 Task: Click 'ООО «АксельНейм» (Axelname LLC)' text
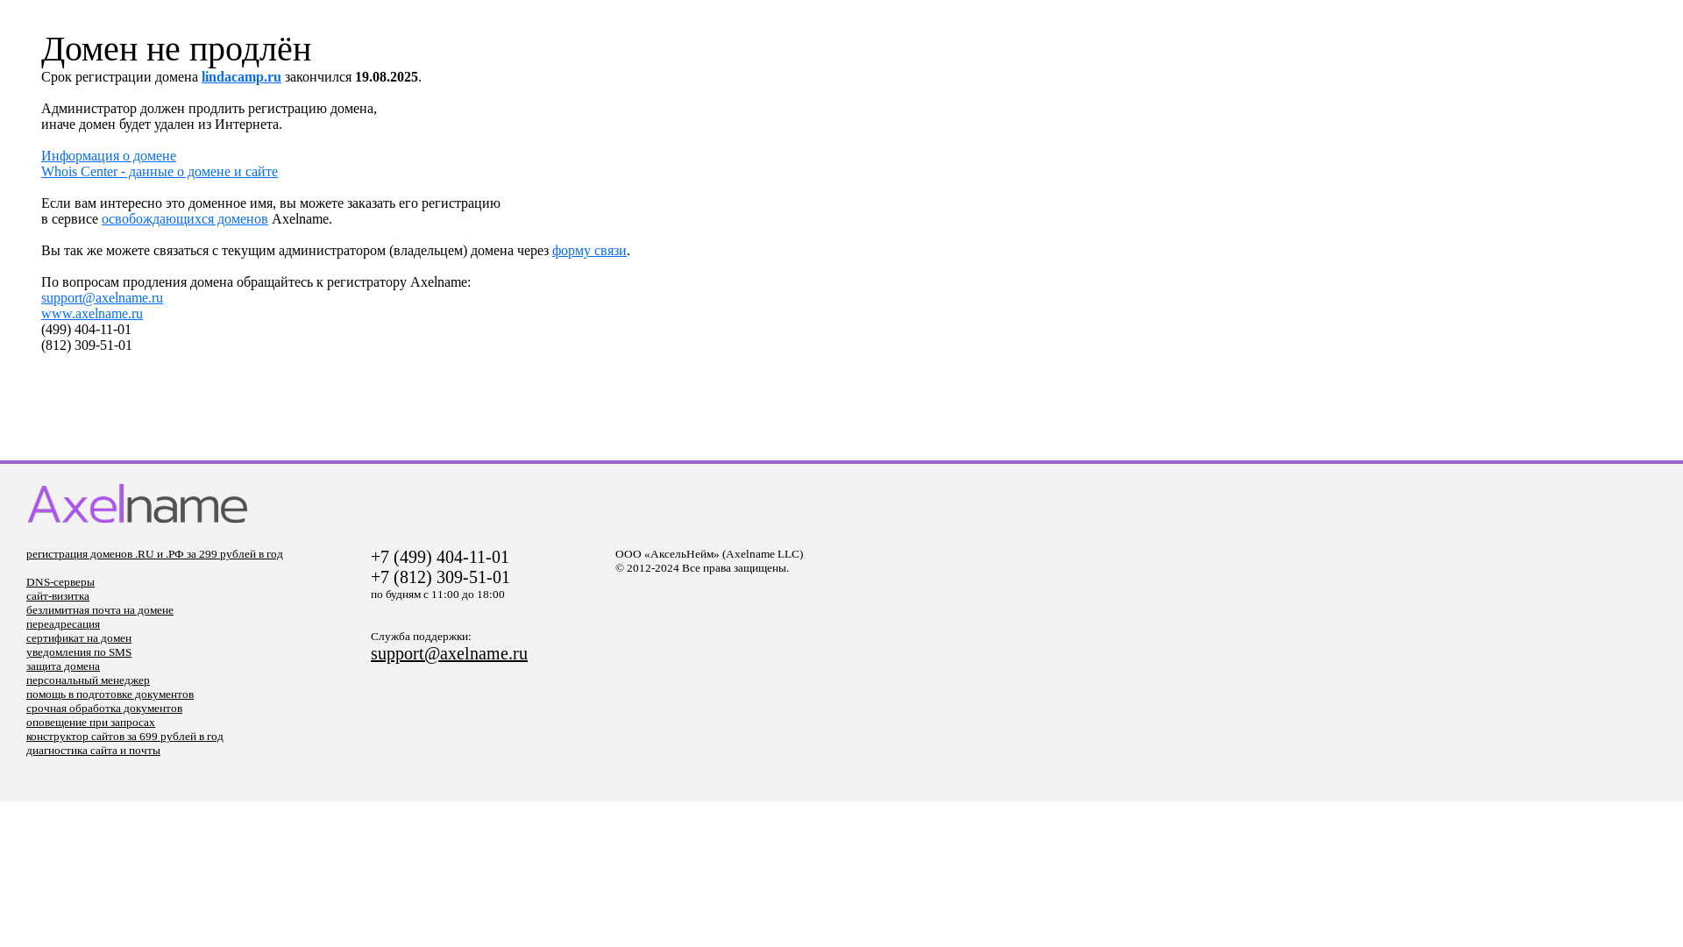click(x=709, y=554)
